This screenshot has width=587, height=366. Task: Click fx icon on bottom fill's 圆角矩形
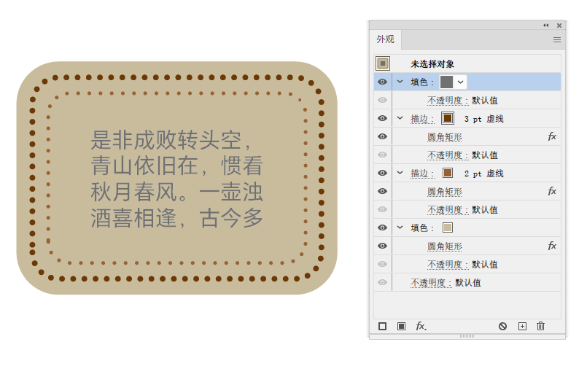pyautogui.click(x=552, y=246)
